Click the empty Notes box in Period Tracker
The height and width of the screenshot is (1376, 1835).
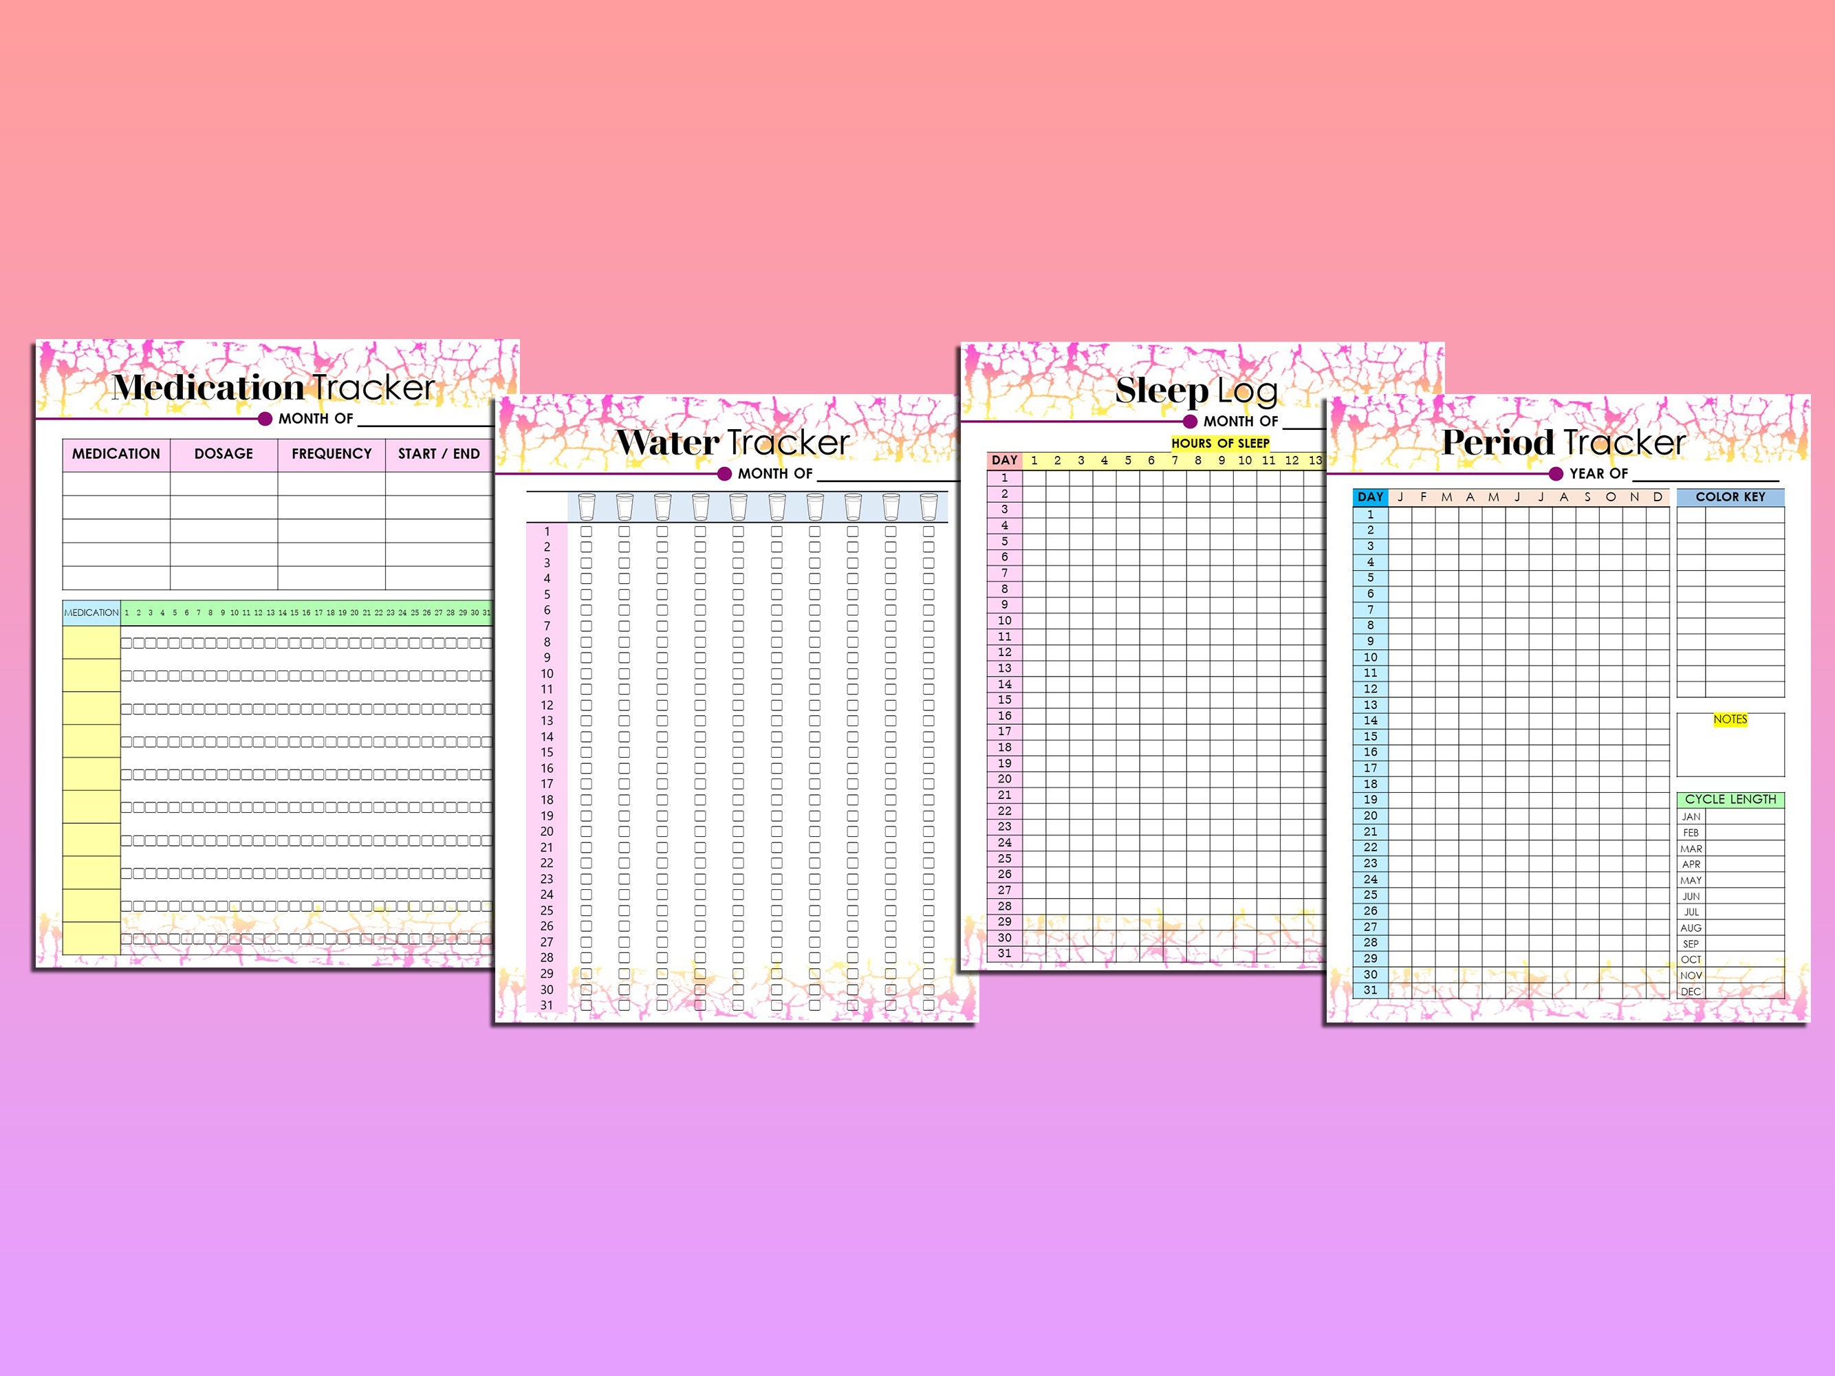(x=1730, y=745)
